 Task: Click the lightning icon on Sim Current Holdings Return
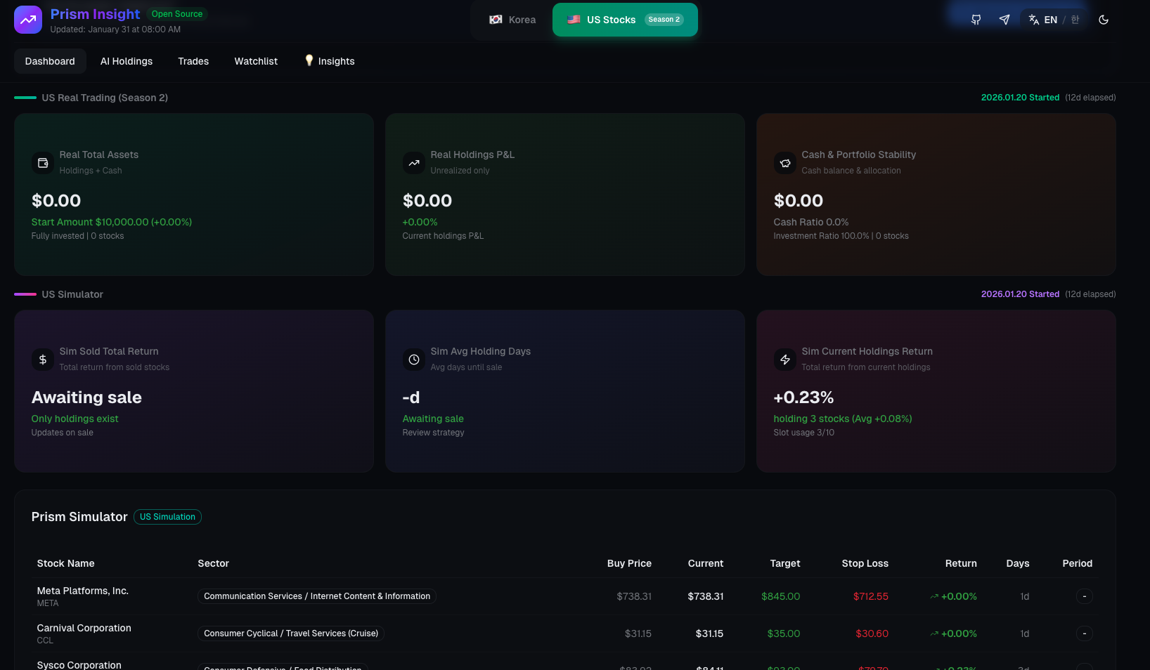pos(785,360)
